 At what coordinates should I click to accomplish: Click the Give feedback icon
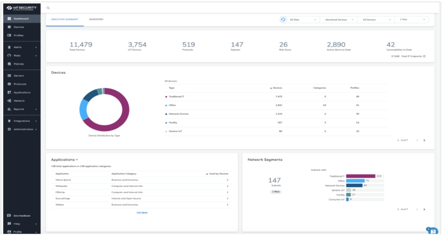point(9,216)
